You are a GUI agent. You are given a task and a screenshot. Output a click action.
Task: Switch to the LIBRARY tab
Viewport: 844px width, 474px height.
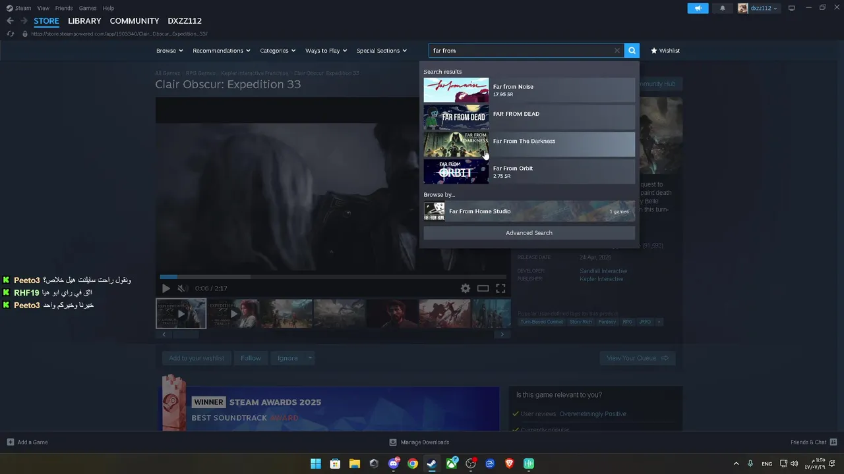[84, 21]
